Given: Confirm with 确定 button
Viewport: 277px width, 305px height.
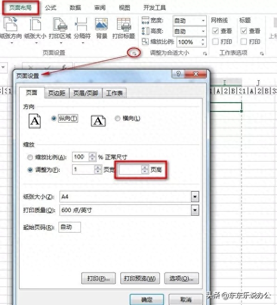Looking at the screenshot, I should click(147, 299).
